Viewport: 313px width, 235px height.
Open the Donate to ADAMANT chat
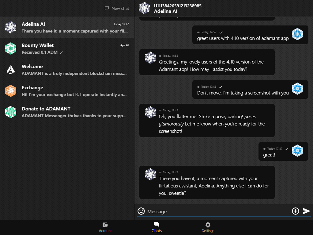(67, 112)
